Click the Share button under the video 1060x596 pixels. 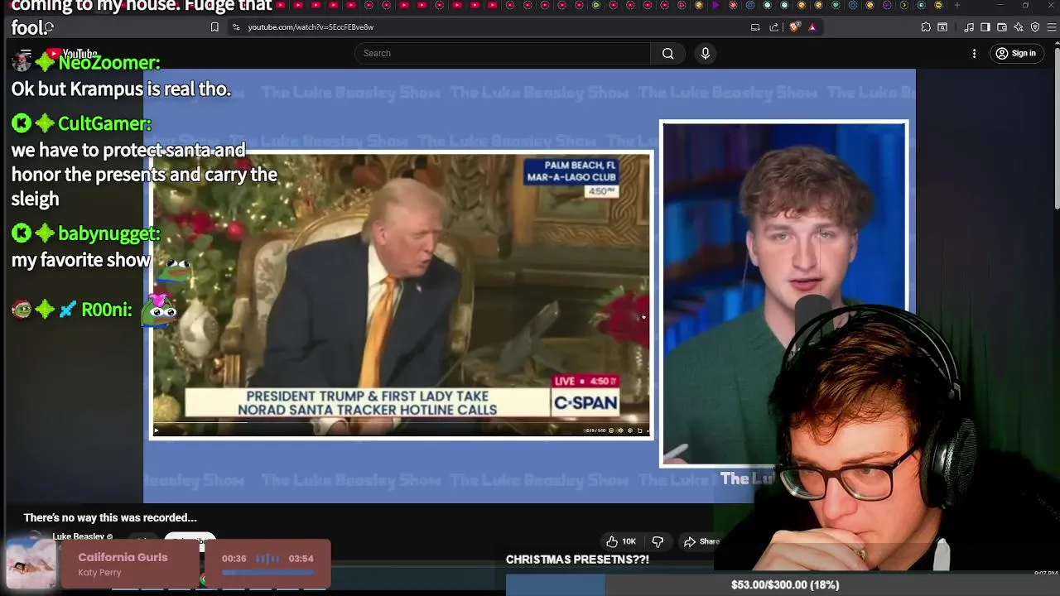[x=701, y=541]
